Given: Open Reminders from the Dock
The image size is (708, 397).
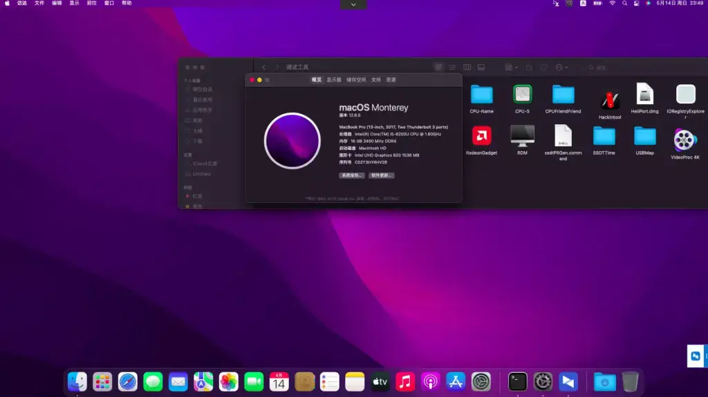Looking at the screenshot, I should (x=330, y=382).
